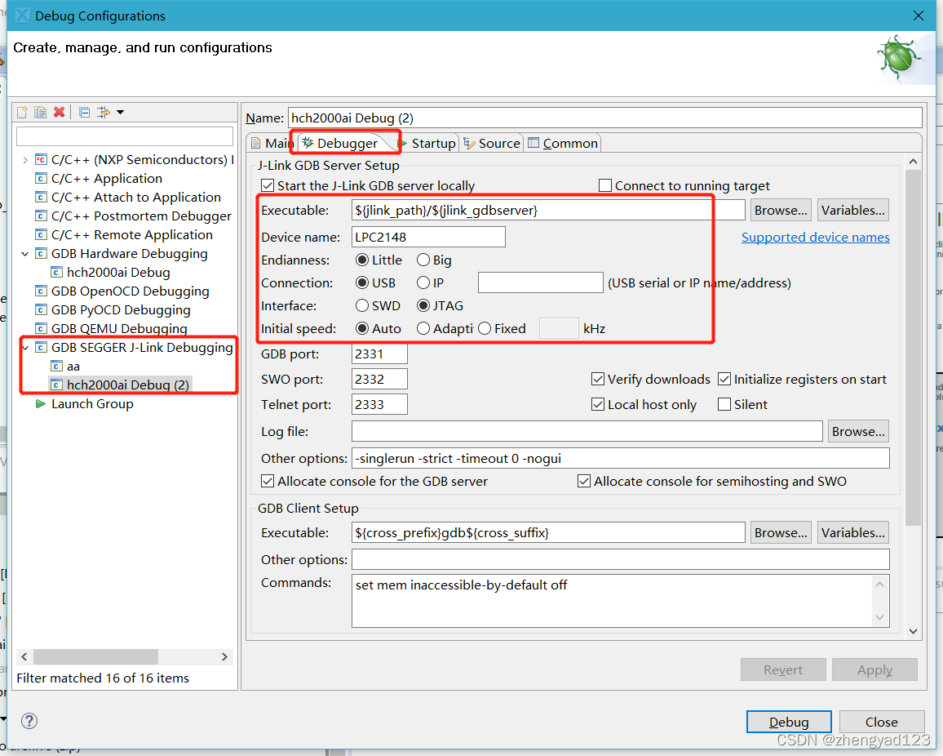
Task: Click the Collapse All icon
Action: pos(84,112)
